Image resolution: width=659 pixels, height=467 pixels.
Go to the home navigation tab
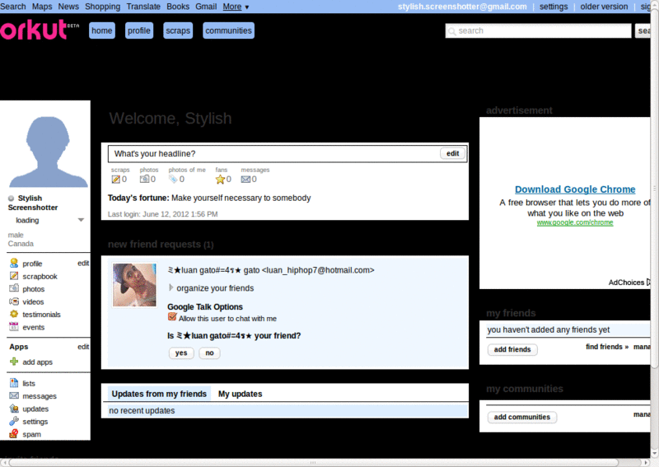coord(101,30)
